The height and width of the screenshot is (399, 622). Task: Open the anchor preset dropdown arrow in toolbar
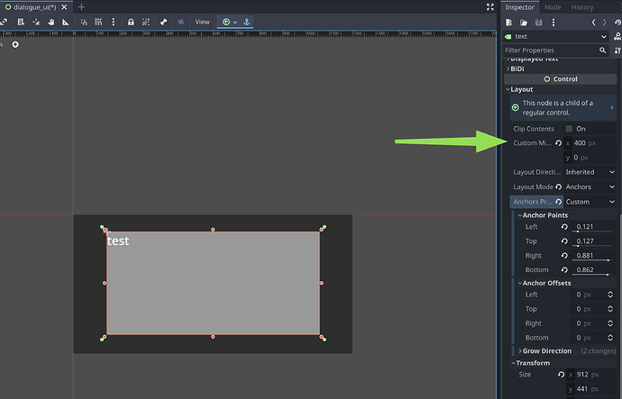235,23
